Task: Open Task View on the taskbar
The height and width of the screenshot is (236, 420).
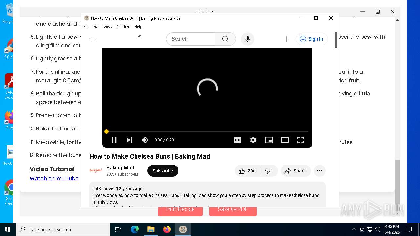Action: point(118,229)
